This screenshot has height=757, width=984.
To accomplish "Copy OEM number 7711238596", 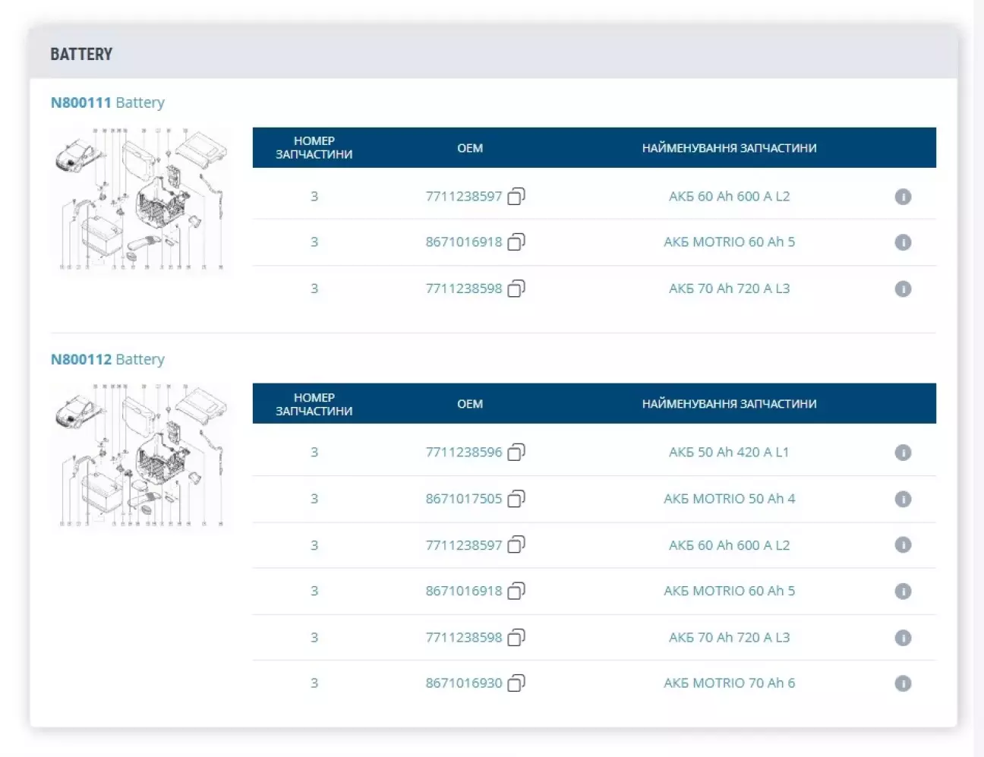I will coord(516,453).
